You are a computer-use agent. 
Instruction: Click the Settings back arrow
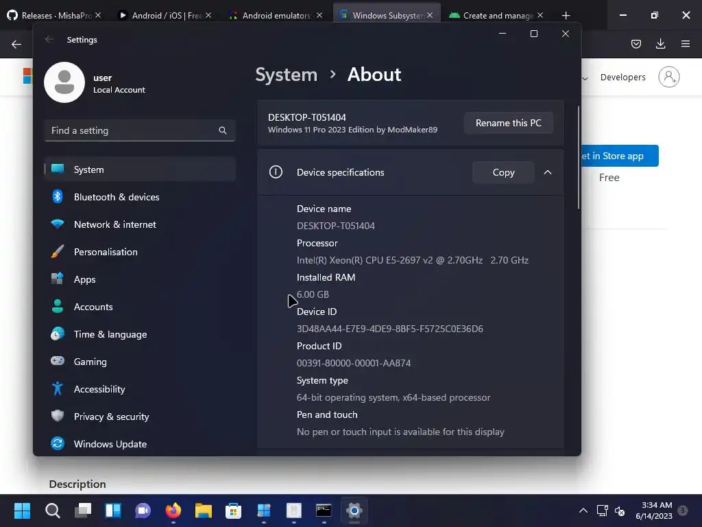(49, 39)
